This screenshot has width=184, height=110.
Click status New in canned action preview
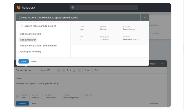[x=82, y=28]
